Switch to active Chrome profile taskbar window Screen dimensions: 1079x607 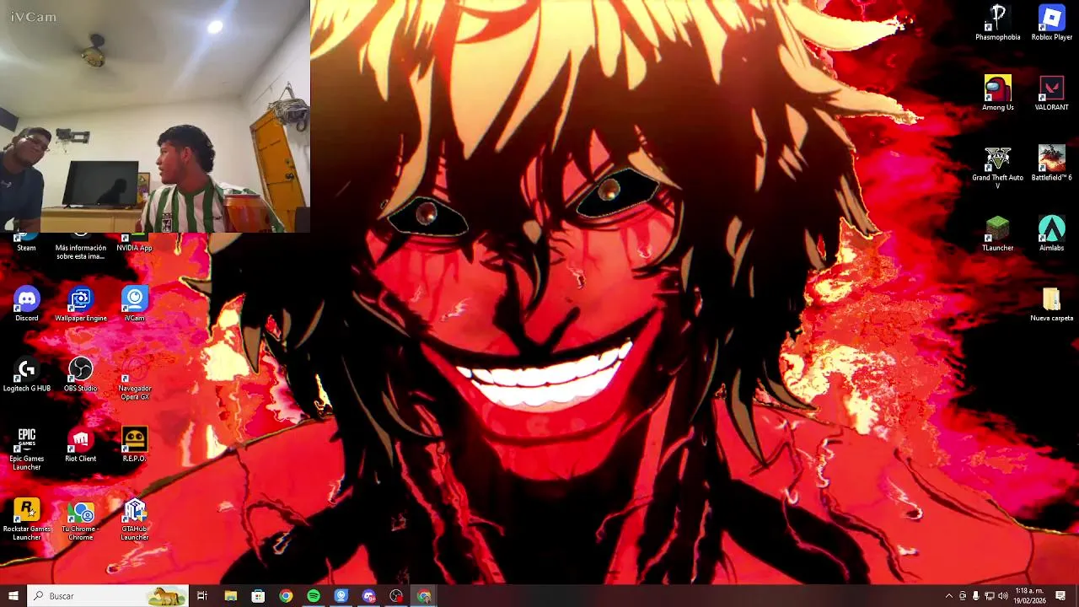pyautogui.click(x=424, y=596)
